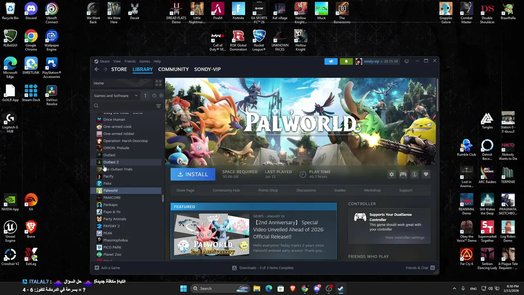Open Palworld Guides link
This screenshot has width=524, height=295.
[x=340, y=190]
